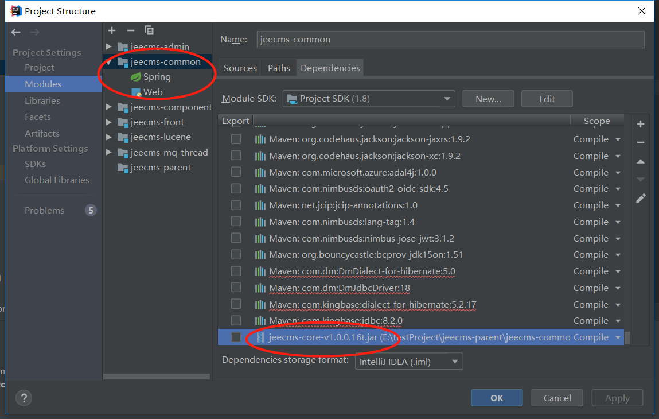Screen dimensions: 659x419
Task: Switch to the Dependencies tab
Action: pos(330,68)
